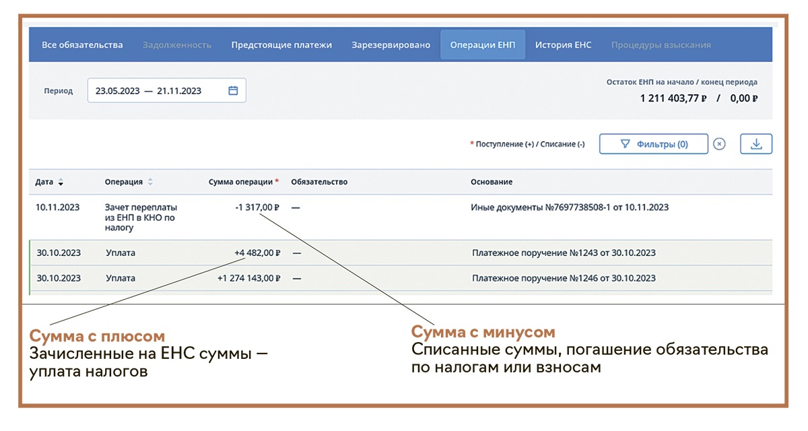Open the Фильтры (0) button
The image size is (808, 431).
click(653, 144)
